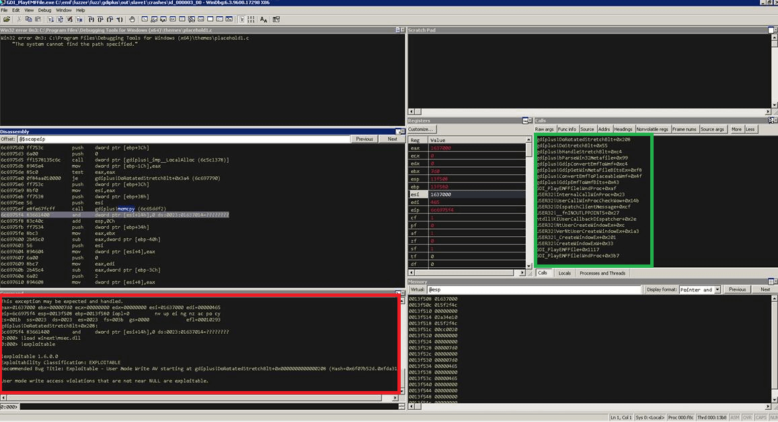
Task: Open the Watch window toolbar icon
Action: pyautogui.click(x=154, y=20)
